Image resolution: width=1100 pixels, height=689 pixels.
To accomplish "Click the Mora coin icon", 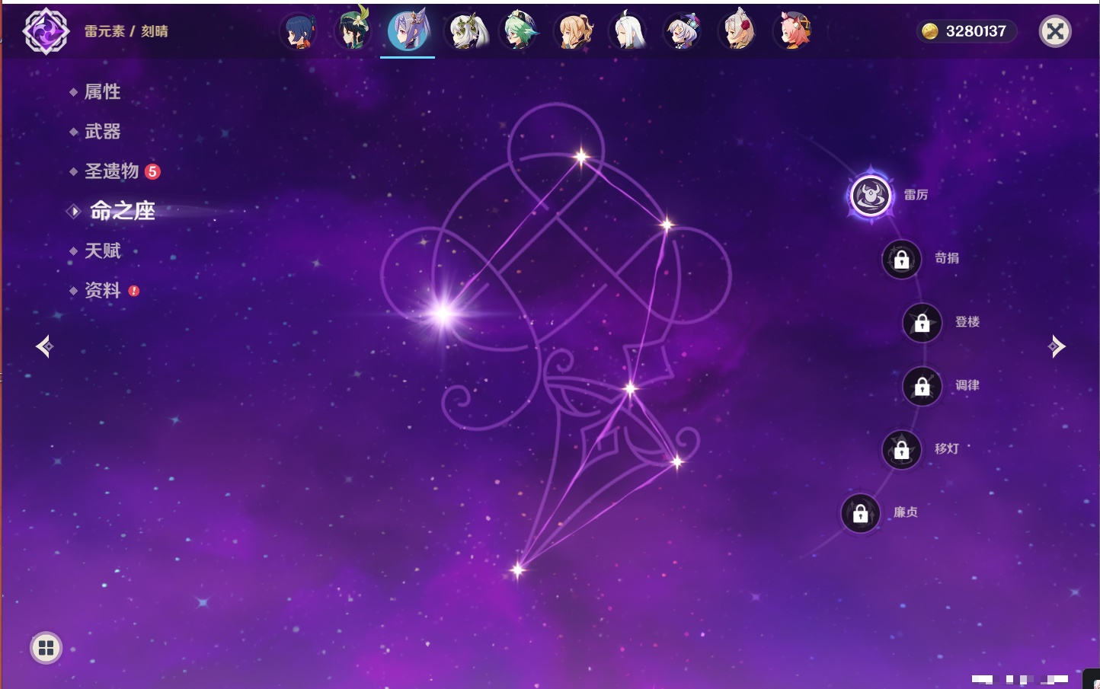I will 930,31.
